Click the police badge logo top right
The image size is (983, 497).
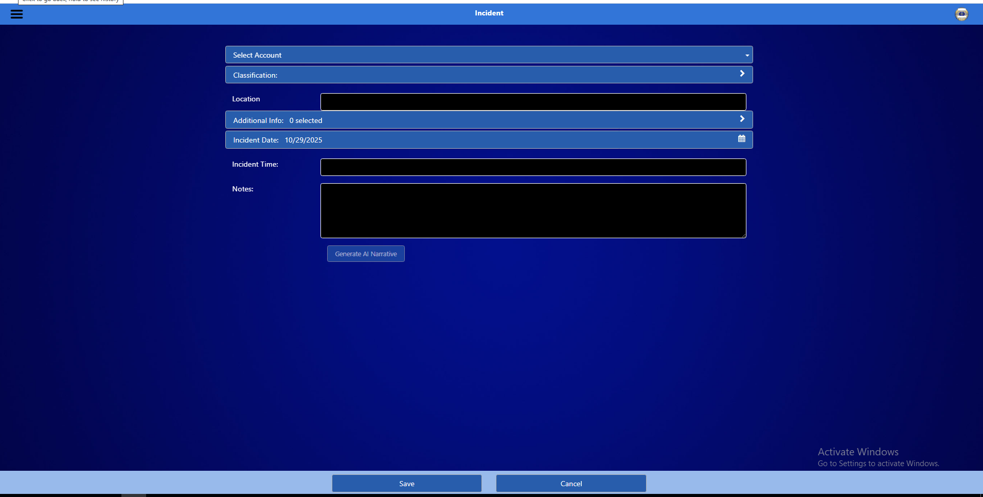point(961,14)
